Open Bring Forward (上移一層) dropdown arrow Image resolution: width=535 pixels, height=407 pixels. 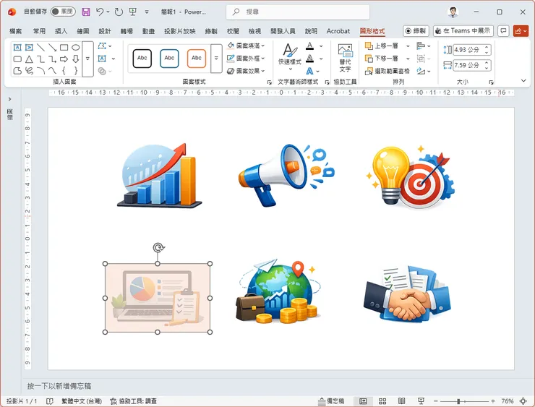tap(408, 46)
